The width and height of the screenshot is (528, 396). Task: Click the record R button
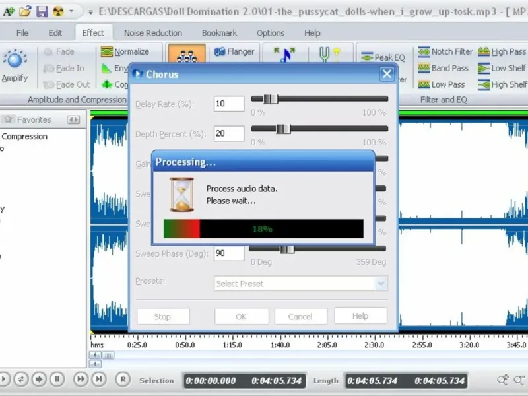[x=123, y=379]
